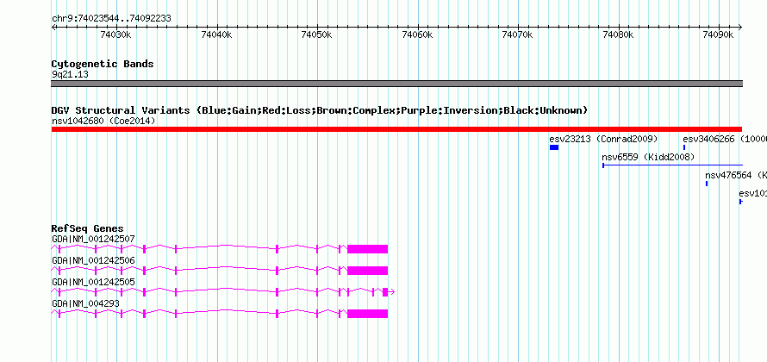Click the 74050k ruler tick label
Viewport: 767px width, 362px height.
click(316, 34)
